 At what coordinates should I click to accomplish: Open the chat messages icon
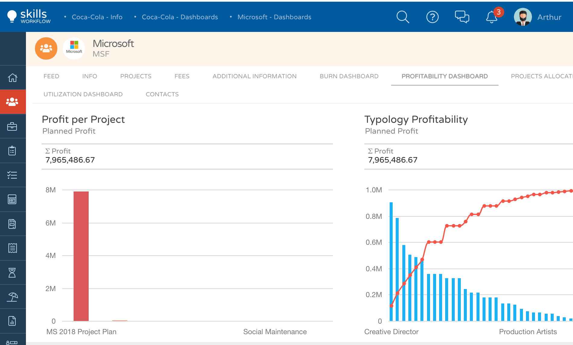click(462, 17)
